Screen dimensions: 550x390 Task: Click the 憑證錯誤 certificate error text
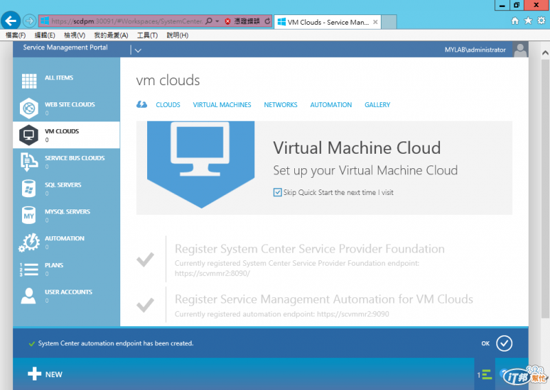click(x=247, y=21)
